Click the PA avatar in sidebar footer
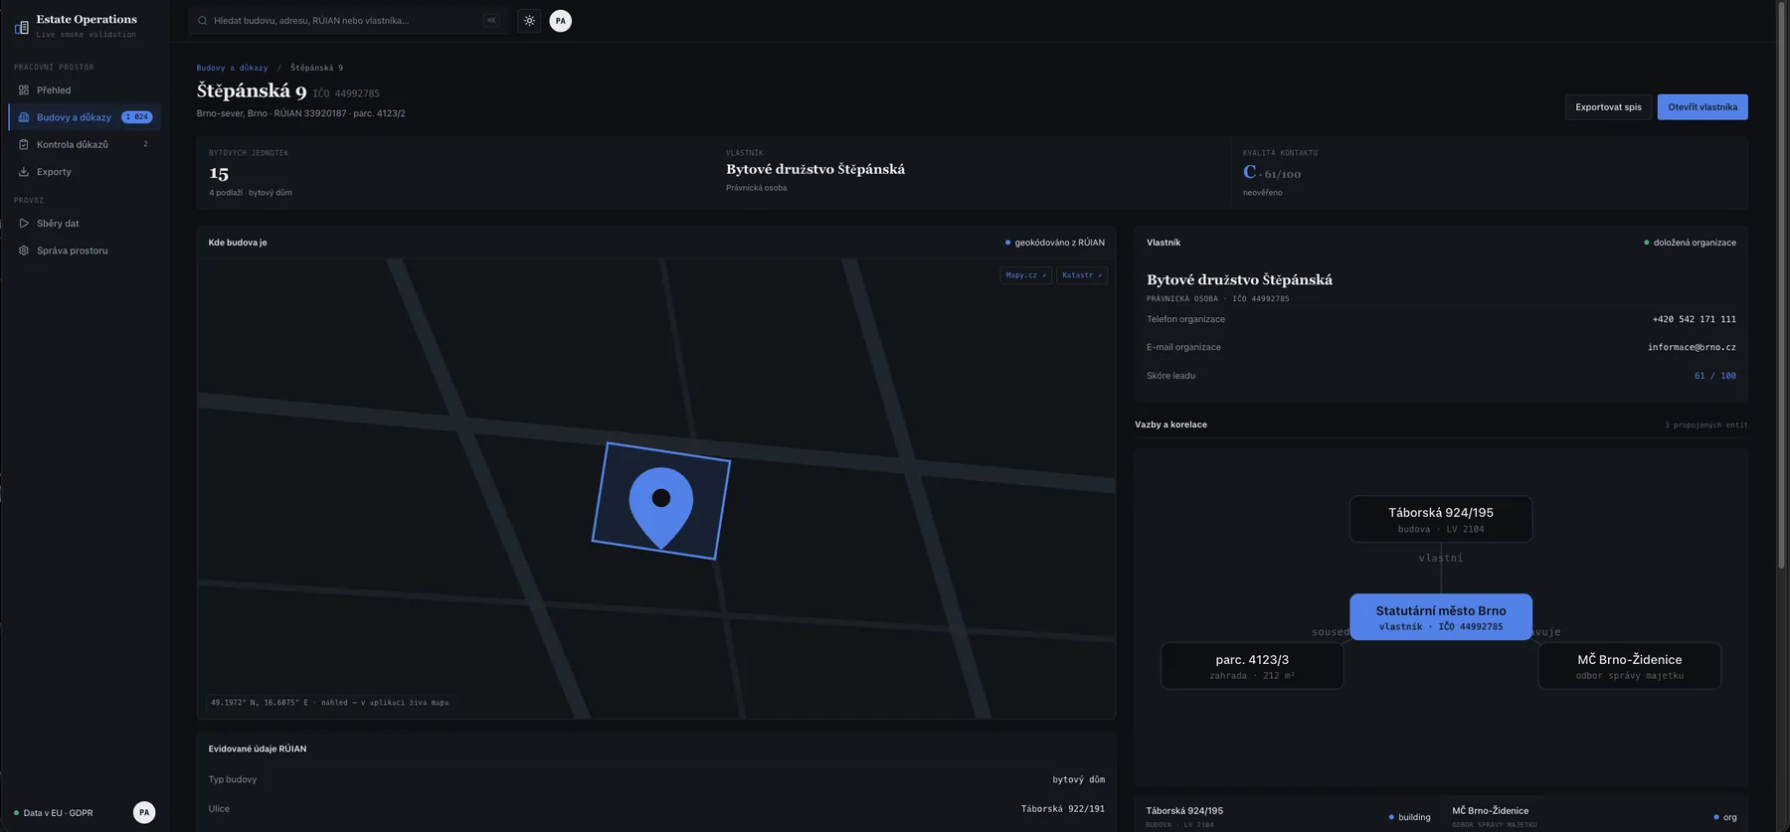Screen dimensions: 1790x832 coord(144,812)
